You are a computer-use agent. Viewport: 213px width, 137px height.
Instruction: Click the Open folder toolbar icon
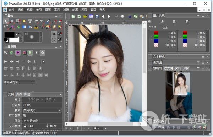pyautogui.click(x=85, y=16)
